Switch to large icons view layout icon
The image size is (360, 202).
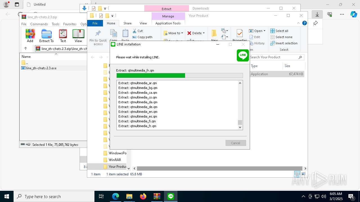pyautogui.click(x=303, y=174)
